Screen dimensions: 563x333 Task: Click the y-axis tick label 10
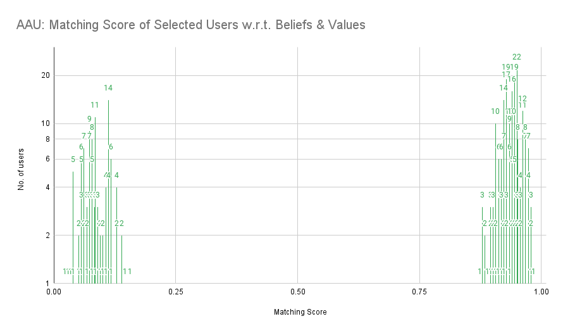pyautogui.click(x=46, y=123)
